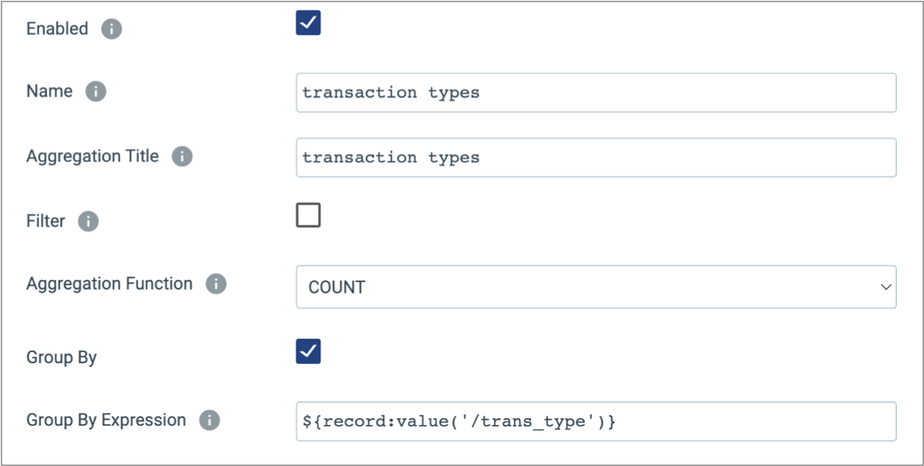Click the Aggregation Title label text
924x466 pixels.
[x=92, y=156]
